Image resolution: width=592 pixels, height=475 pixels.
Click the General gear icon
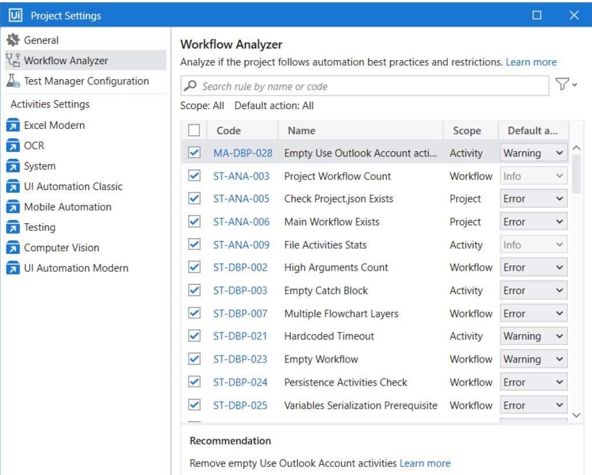coord(13,40)
